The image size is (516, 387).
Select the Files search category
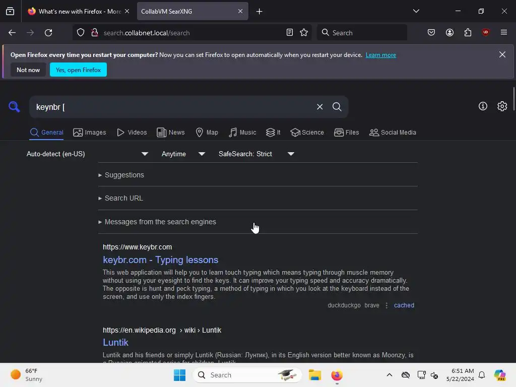(346, 133)
